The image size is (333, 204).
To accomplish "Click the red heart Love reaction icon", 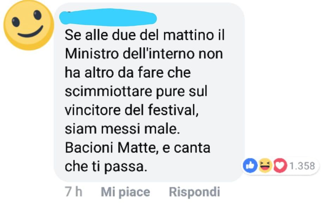I will (280, 165).
